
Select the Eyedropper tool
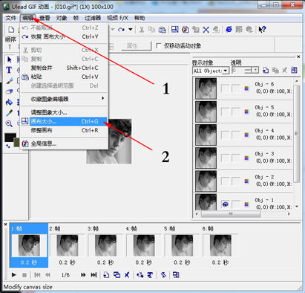(x=9, y=113)
